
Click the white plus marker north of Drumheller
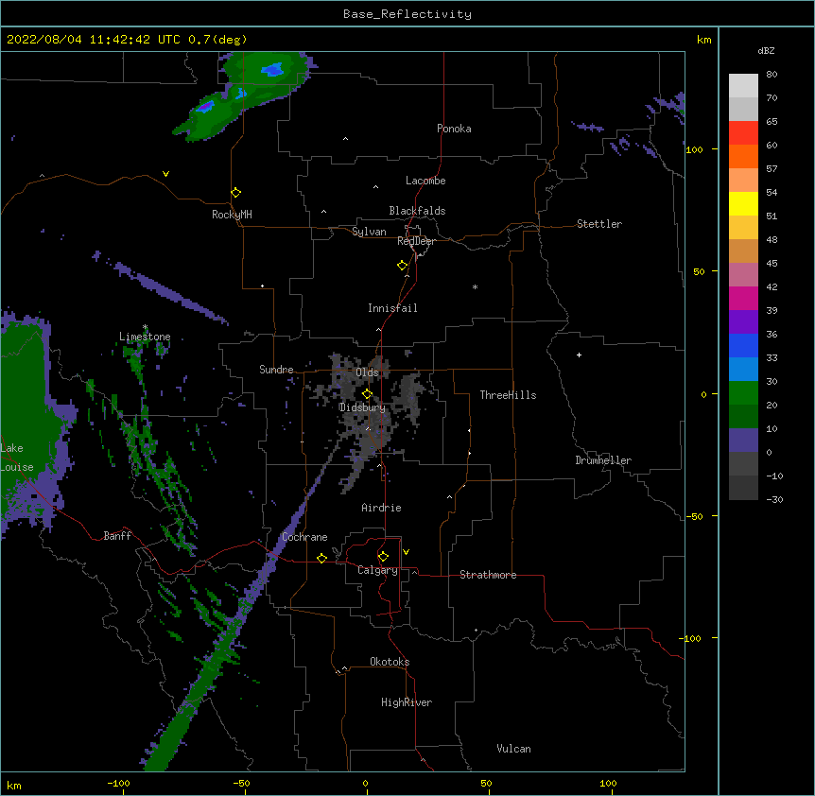click(579, 355)
